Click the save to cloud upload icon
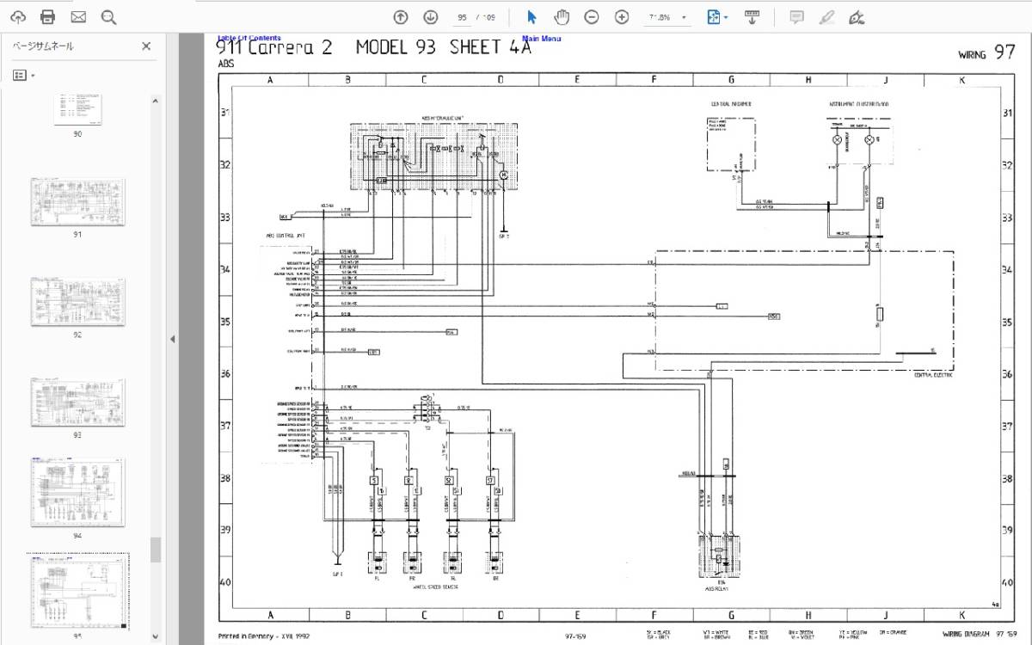This screenshot has height=645, width=1032. pos(18,17)
